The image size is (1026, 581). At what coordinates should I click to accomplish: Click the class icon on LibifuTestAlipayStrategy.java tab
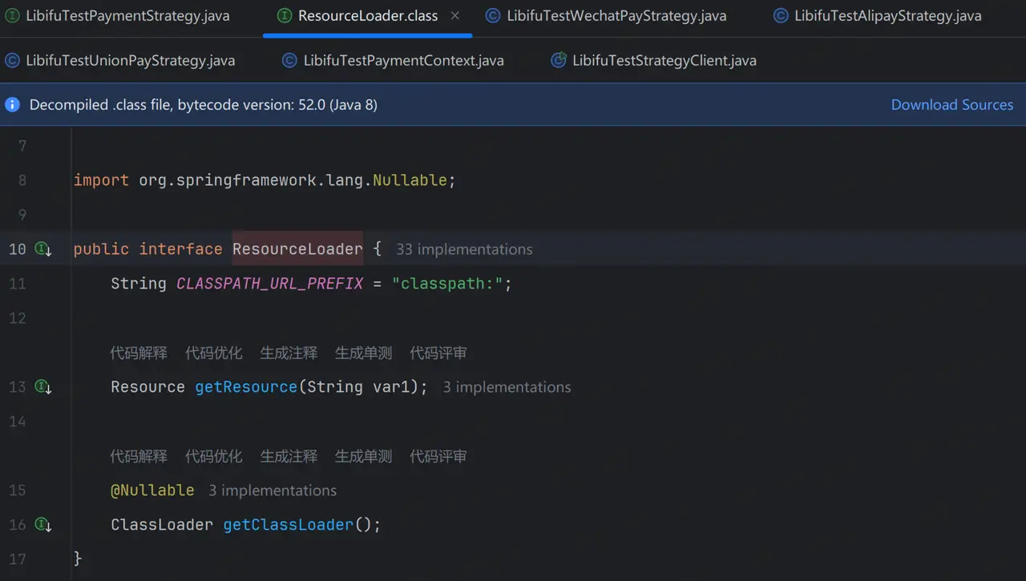tap(781, 15)
